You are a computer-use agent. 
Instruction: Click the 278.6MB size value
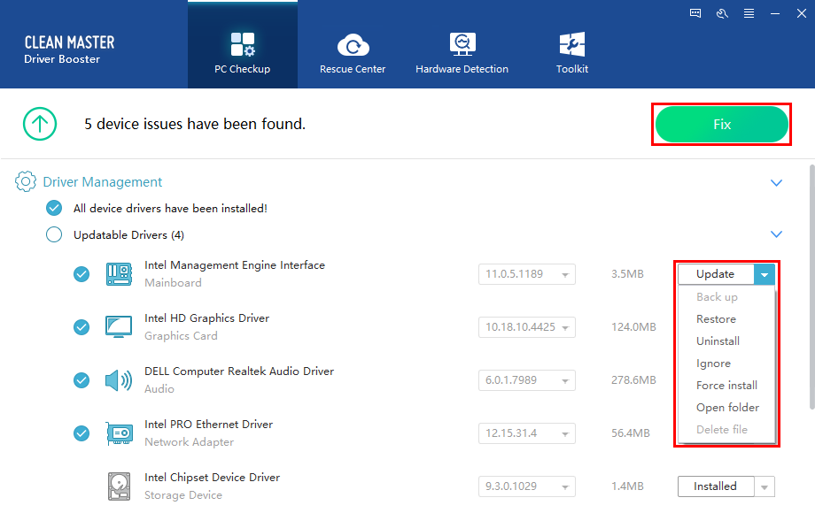point(633,380)
